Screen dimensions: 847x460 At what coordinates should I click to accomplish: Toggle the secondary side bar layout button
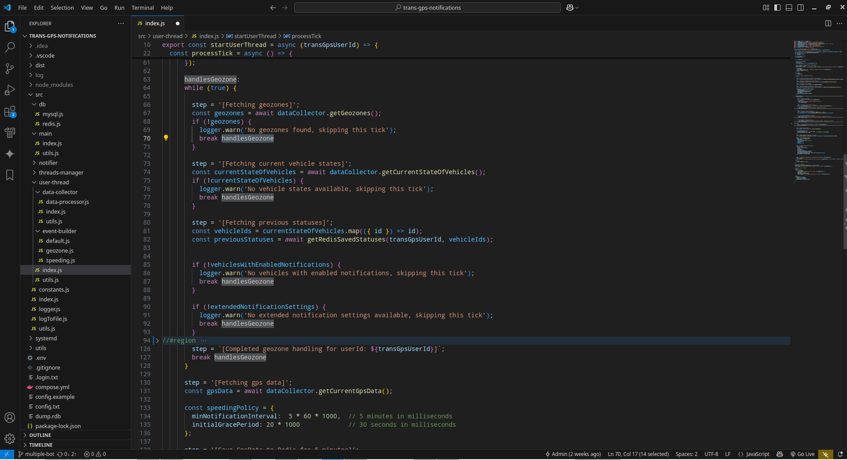800,8
